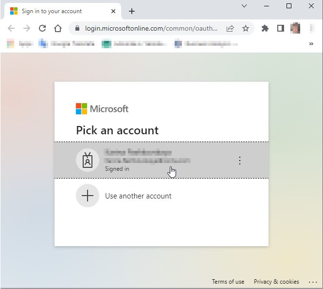Bookmark this page with the star

pos(245,28)
